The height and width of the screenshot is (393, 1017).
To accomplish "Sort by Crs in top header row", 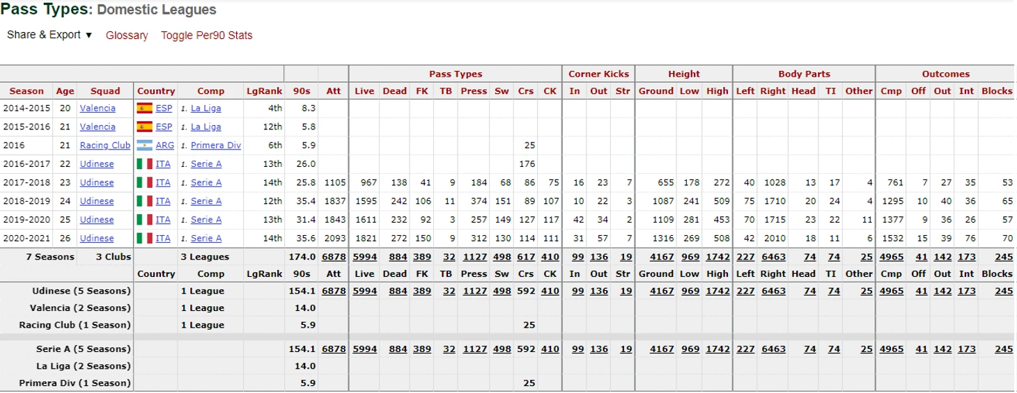I will [x=526, y=91].
